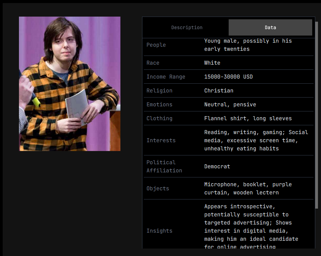Viewport: 321px width, 256px height.
Task: Select the Data tab
Action: tap(270, 27)
